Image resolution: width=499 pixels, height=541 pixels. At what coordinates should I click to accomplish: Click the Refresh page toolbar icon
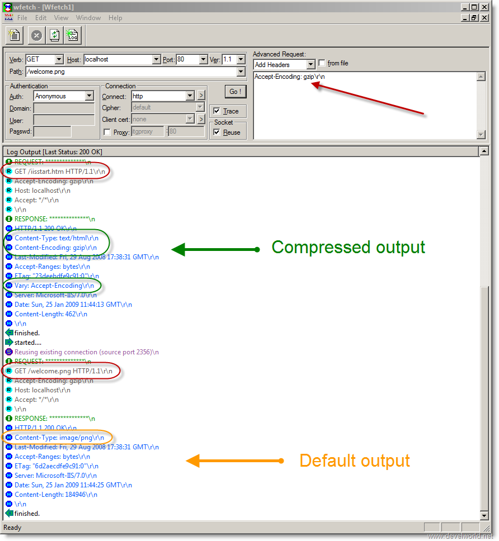coord(55,35)
